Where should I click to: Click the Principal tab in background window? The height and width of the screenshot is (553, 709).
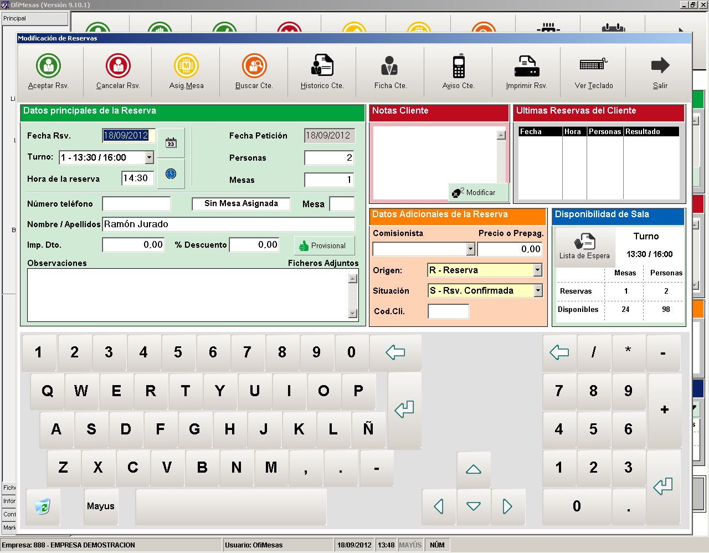(34, 18)
